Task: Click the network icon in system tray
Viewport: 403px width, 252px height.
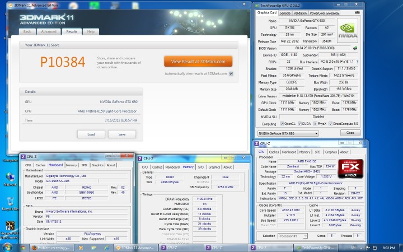Action: pyautogui.click(x=374, y=248)
